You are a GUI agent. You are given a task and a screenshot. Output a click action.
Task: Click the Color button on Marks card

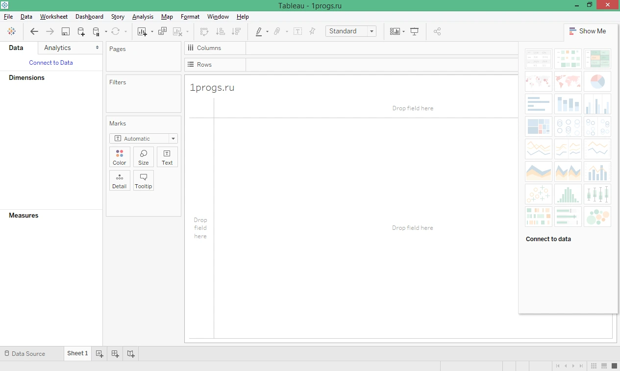click(x=120, y=157)
